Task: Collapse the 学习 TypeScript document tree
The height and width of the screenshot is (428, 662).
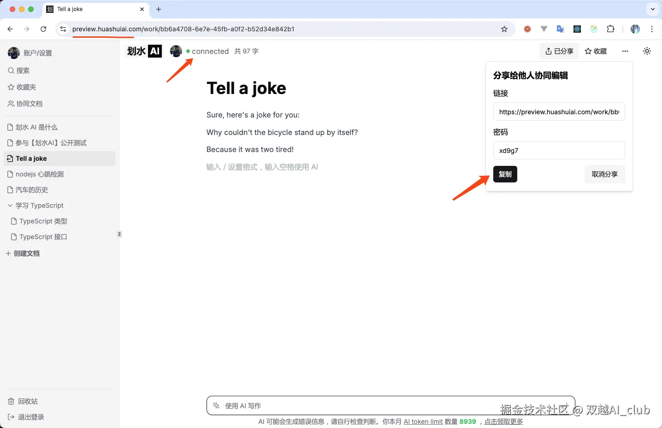Action: pos(10,205)
